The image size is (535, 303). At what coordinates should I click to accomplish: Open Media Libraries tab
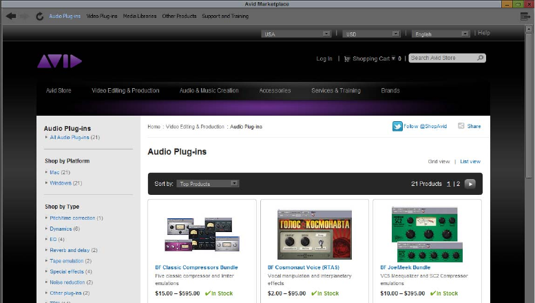[x=140, y=16]
